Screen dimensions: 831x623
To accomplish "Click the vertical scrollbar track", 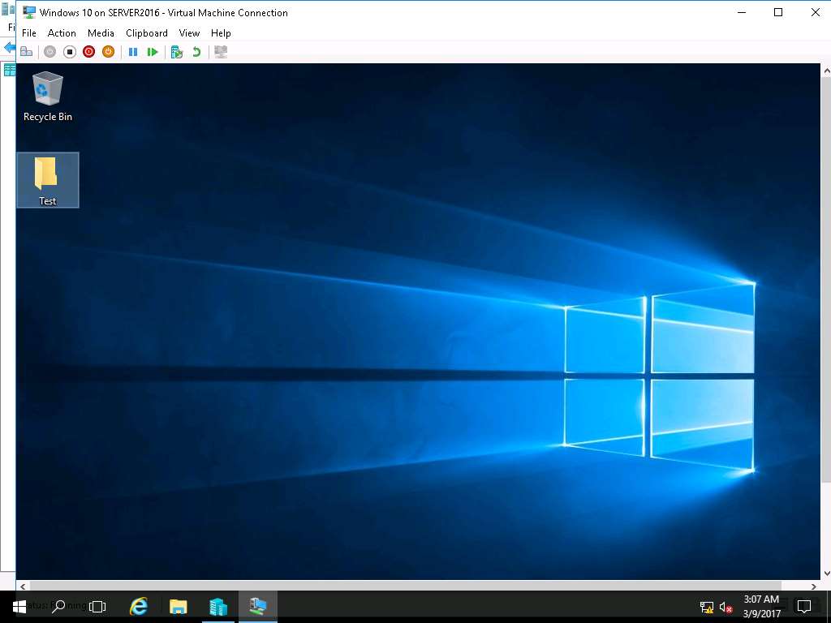I will tap(825, 321).
